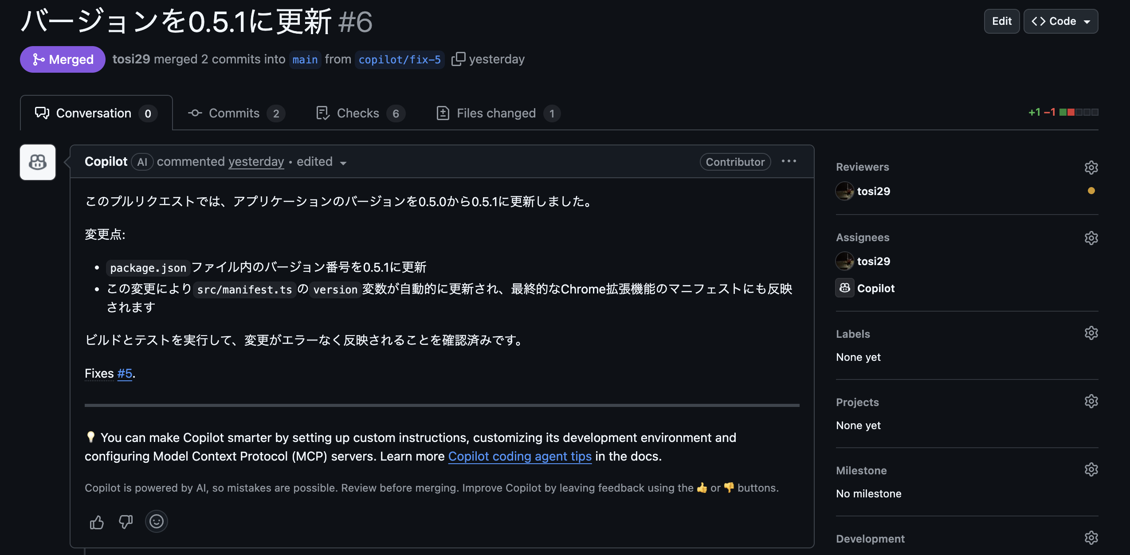
Task: Switch to the Checks tab
Action: pyautogui.click(x=360, y=113)
